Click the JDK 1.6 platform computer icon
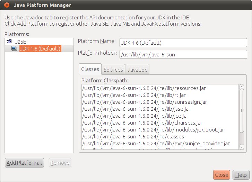The width and height of the screenshot is (252, 182). click(14, 48)
